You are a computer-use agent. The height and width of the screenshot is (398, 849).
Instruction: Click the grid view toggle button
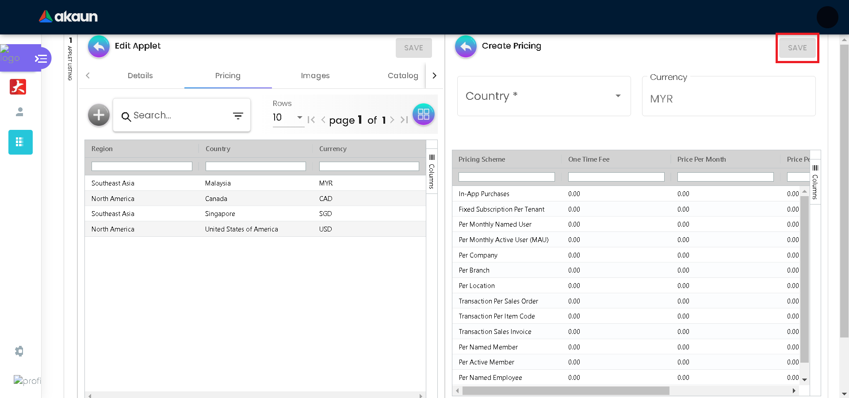(x=423, y=114)
